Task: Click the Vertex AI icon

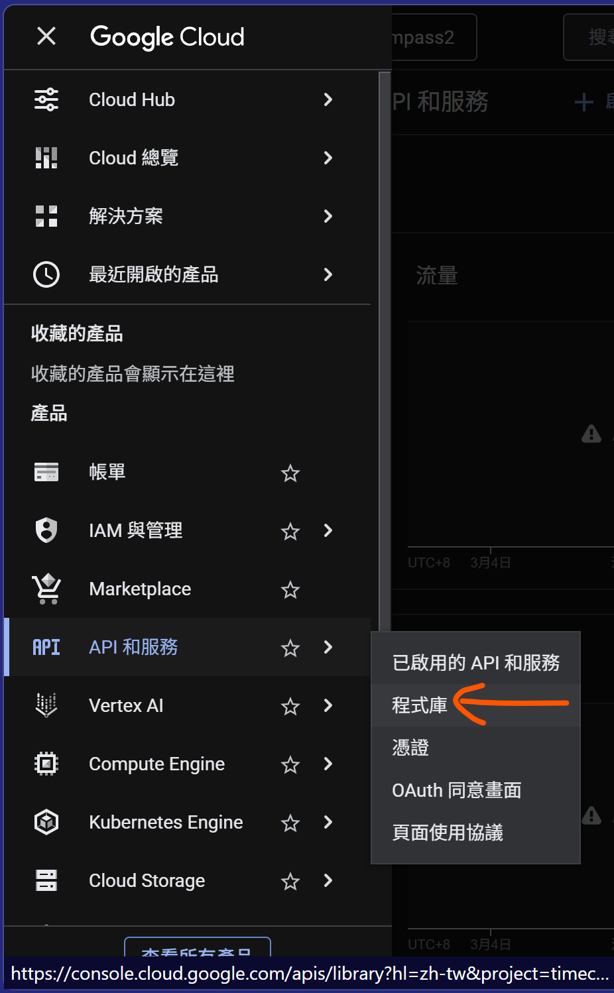Action: pyautogui.click(x=46, y=705)
